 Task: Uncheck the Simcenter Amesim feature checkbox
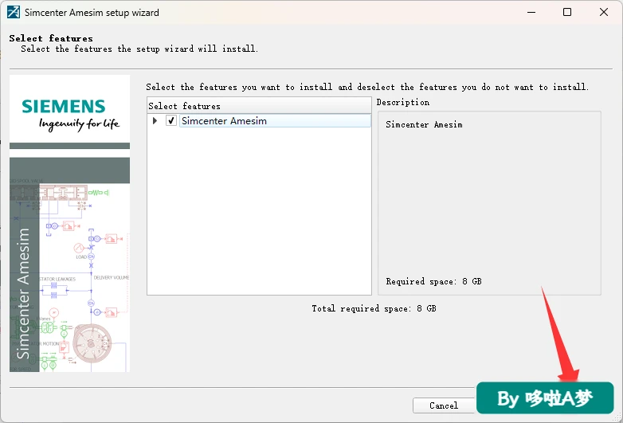(x=171, y=120)
